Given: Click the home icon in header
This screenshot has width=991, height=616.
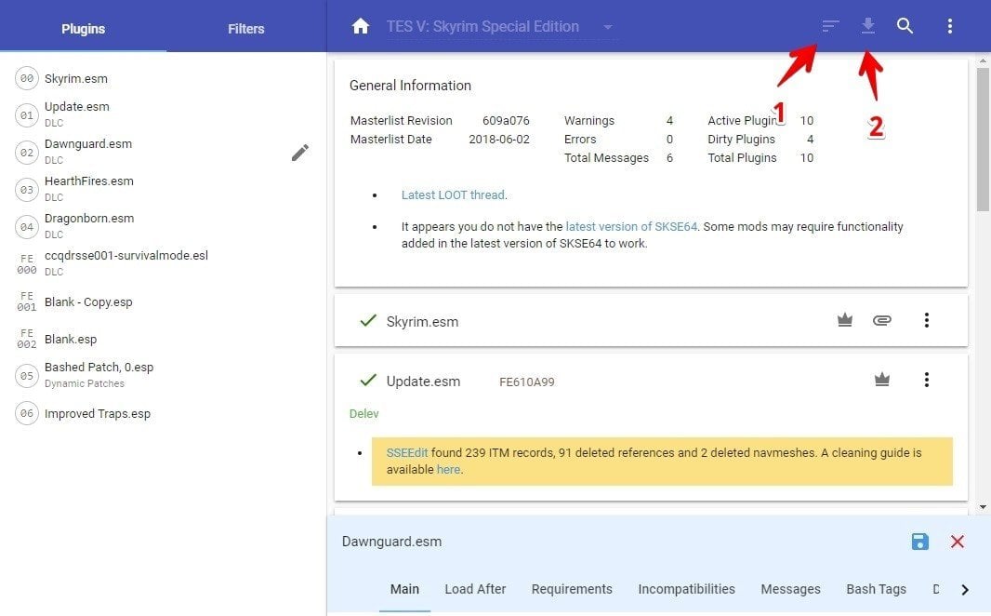Looking at the screenshot, I should [x=361, y=26].
